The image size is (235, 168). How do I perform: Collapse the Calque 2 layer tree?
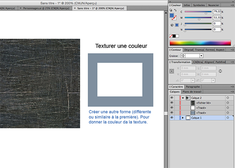[x=183, y=98]
